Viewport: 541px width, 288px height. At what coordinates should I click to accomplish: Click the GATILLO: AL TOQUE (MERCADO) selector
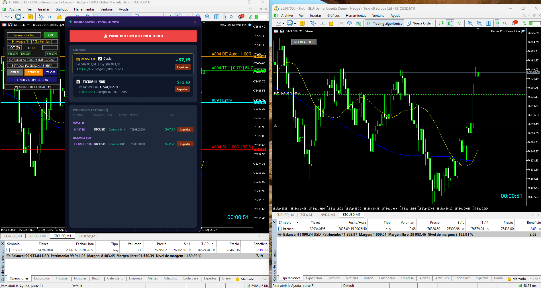click(32, 60)
